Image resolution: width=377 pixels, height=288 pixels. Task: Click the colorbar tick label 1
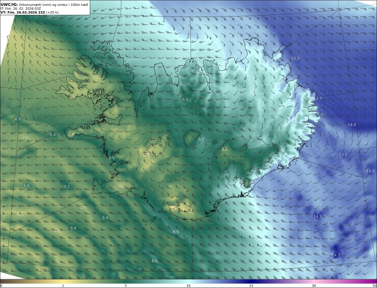tap(63, 286)
